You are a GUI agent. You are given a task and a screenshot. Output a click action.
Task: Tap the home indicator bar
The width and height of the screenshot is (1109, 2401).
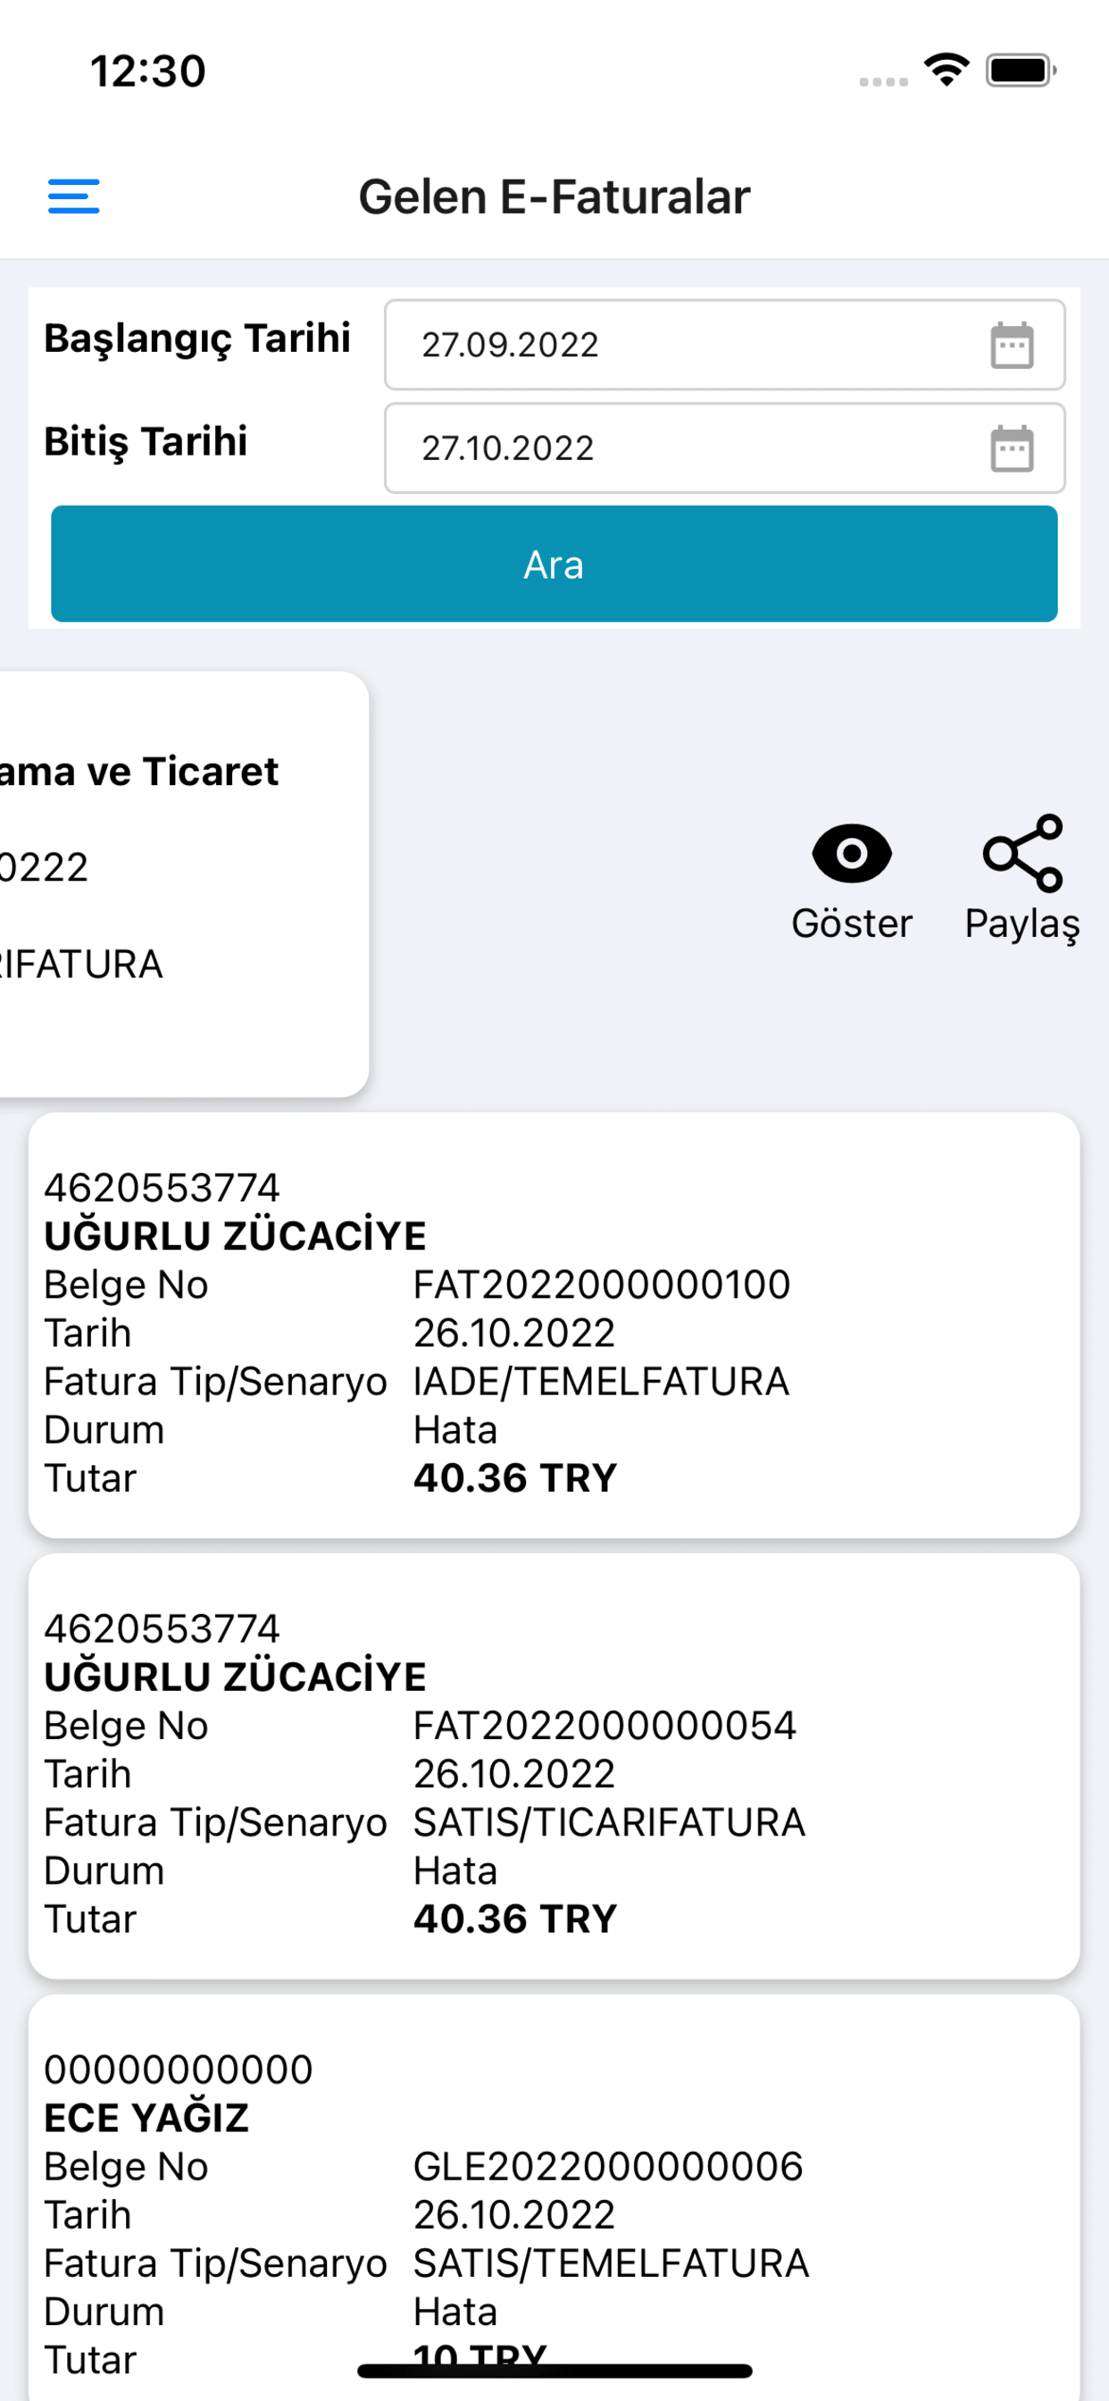pos(554,2371)
